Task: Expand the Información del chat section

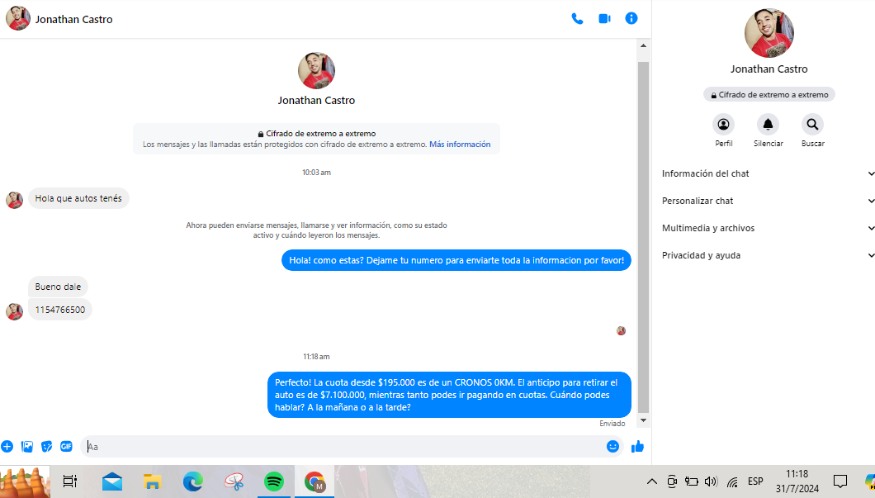Action: click(x=768, y=173)
